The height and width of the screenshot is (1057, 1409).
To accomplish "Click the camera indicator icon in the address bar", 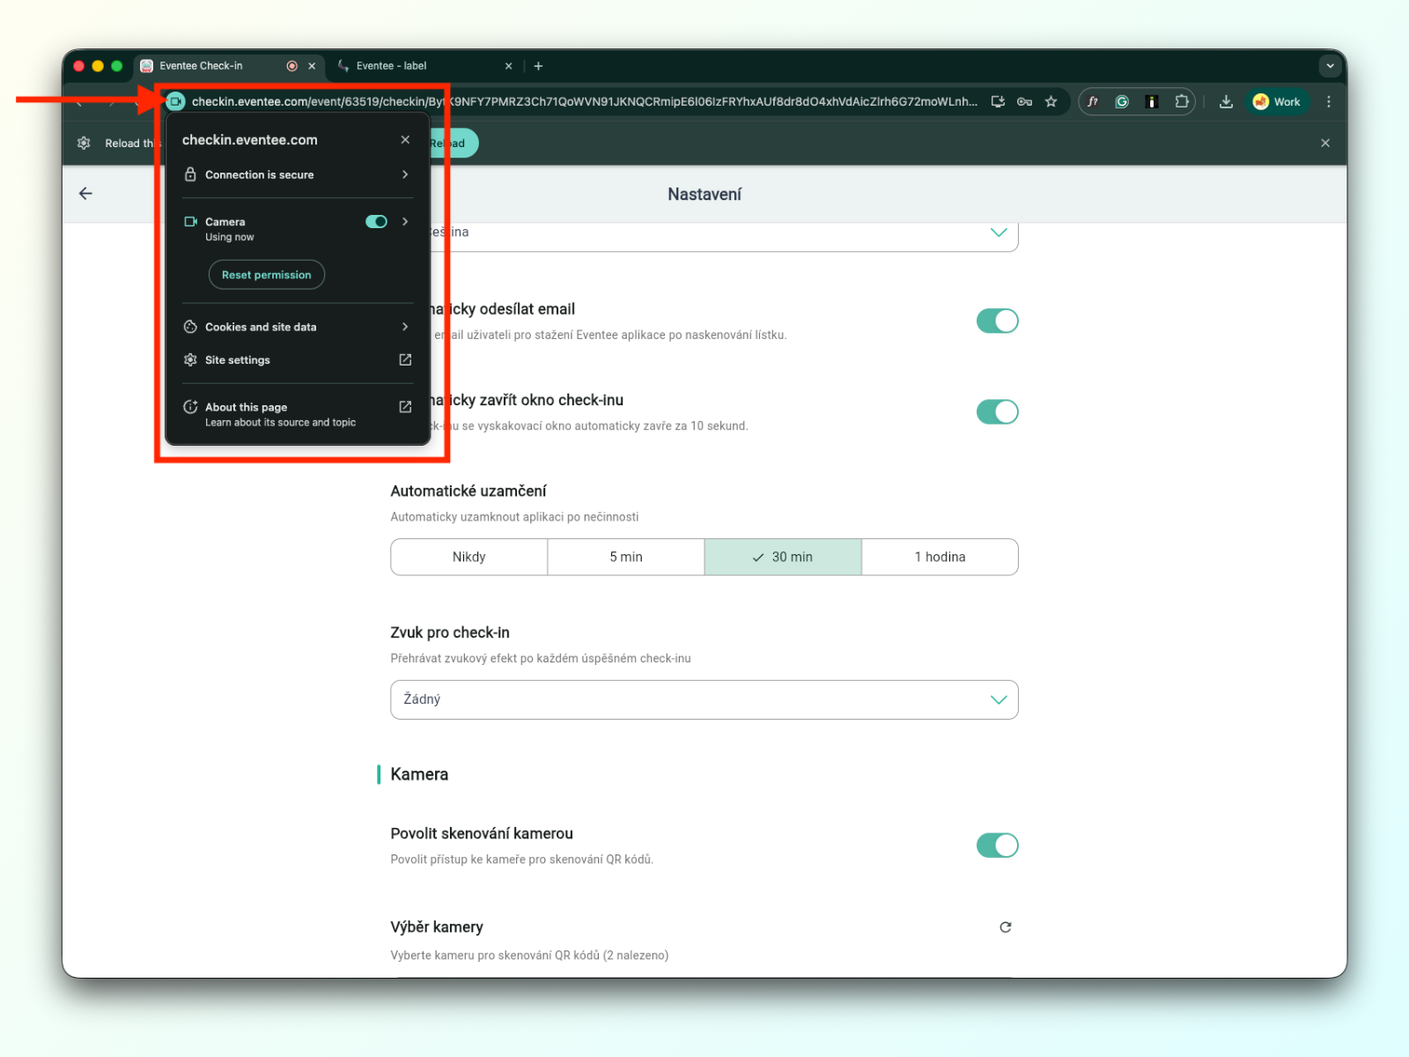I will (176, 101).
